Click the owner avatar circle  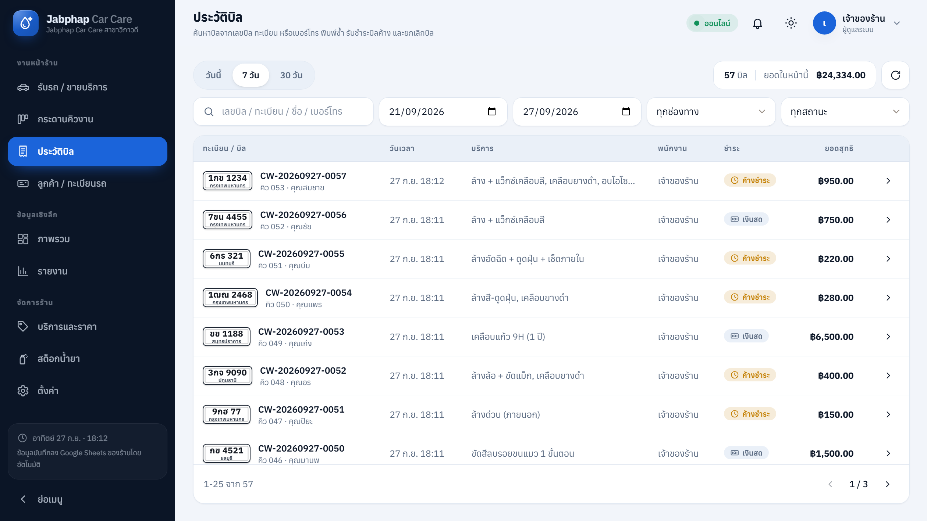(824, 23)
